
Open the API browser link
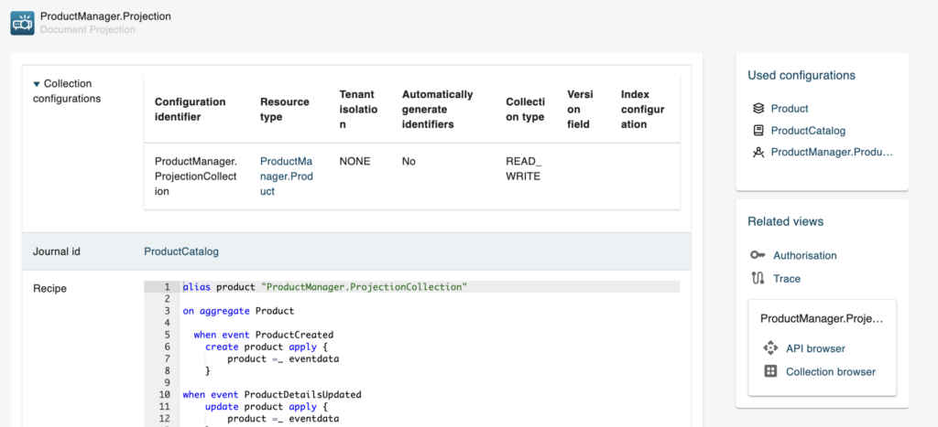point(815,348)
